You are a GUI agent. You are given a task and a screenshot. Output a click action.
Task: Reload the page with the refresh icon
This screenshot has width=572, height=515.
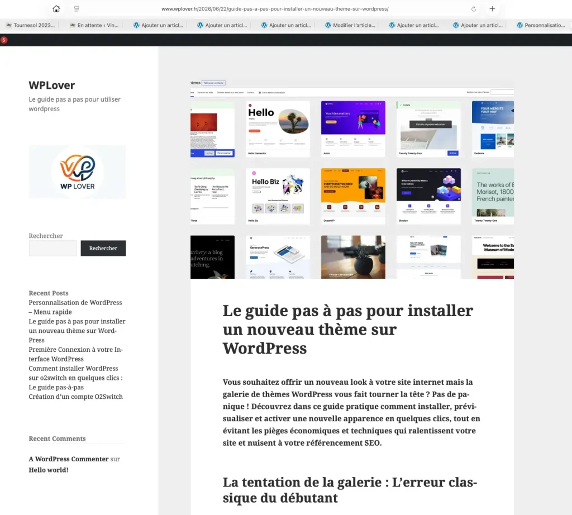[x=474, y=9]
